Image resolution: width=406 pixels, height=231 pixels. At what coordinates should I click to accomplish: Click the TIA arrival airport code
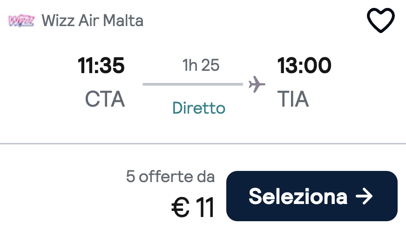pyautogui.click(x=293, y=99)
